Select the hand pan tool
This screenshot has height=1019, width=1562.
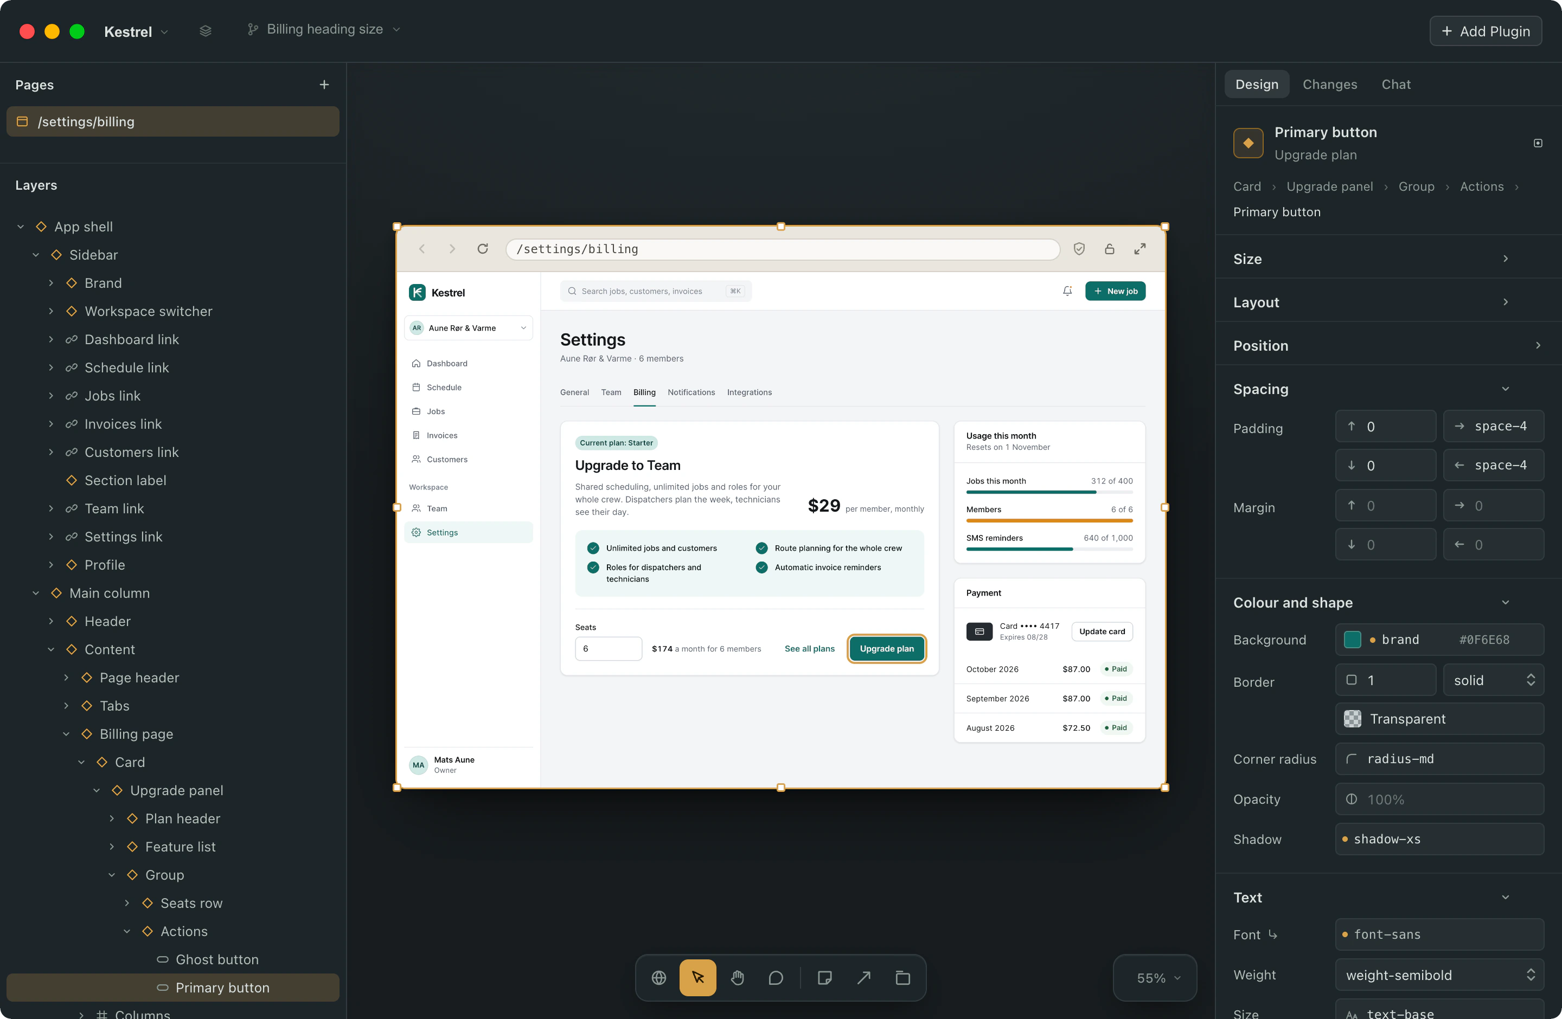pyautogui.click(x=737, y=978)
